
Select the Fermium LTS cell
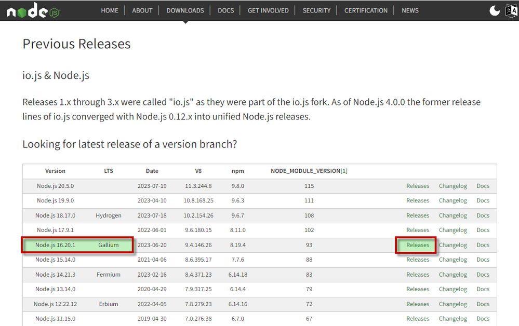109,275
